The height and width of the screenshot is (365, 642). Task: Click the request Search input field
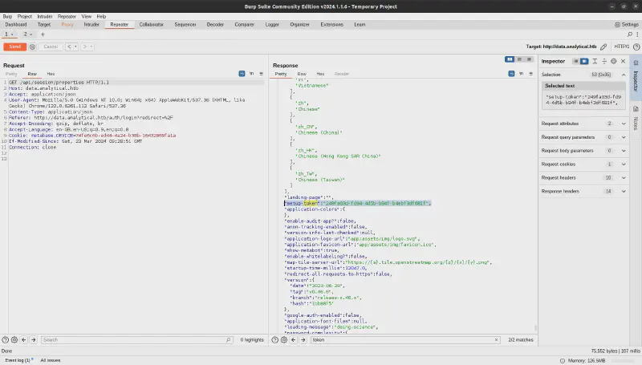tap(136, 340)
